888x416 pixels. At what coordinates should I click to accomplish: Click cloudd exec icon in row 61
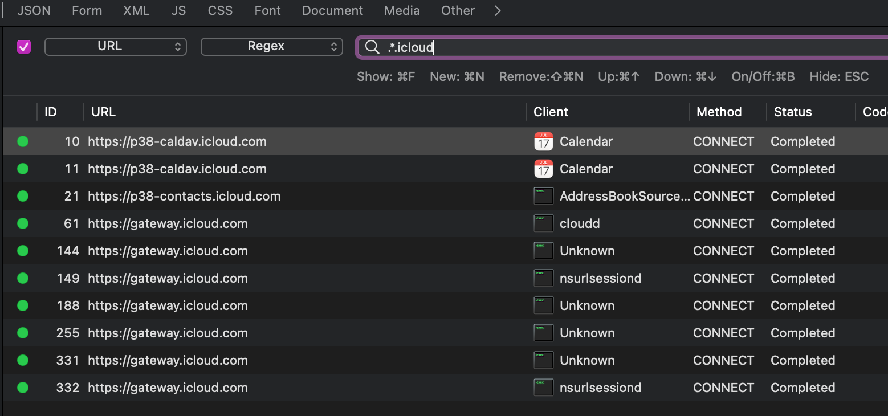point(544,223)
